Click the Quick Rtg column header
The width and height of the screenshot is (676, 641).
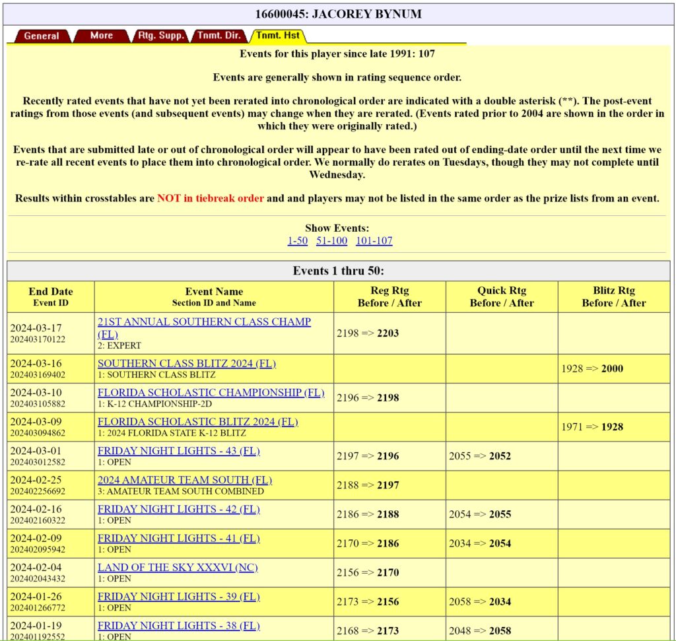click(502, 296)
